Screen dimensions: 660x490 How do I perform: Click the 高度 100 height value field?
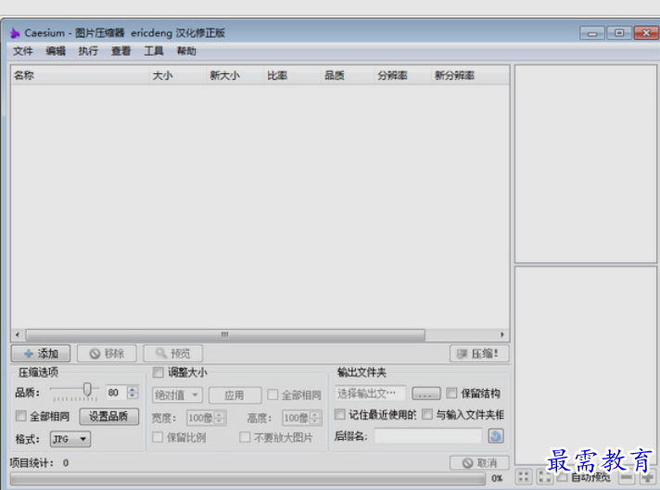(297, 418)
